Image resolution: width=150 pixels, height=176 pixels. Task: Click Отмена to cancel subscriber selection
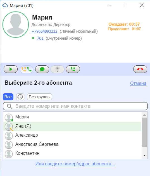click(x=138, y=84)
